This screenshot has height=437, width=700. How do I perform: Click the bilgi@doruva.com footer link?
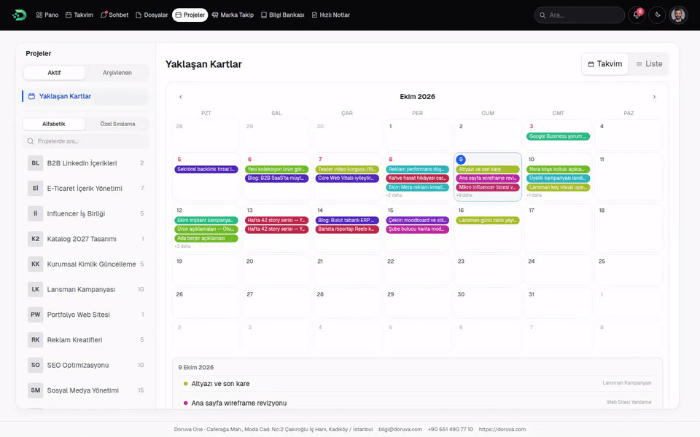400,430
